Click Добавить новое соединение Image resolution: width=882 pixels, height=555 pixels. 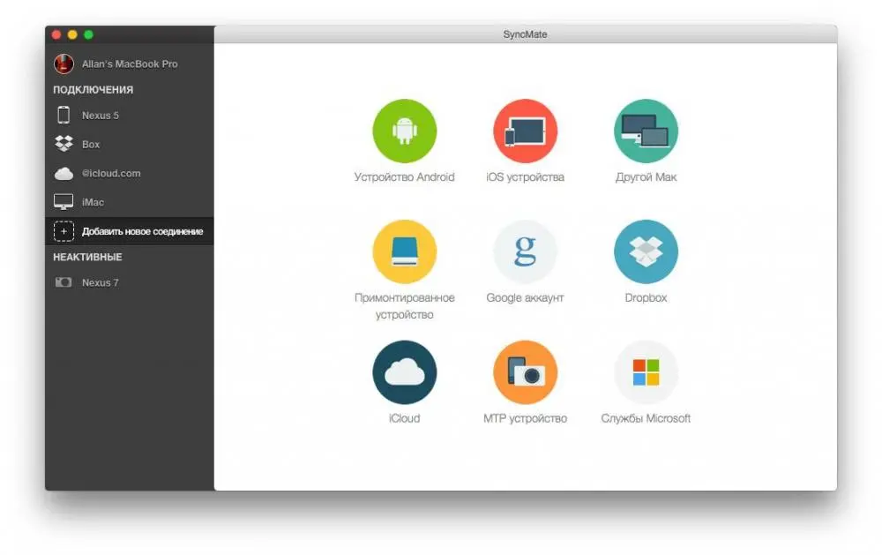click(130, 231)
